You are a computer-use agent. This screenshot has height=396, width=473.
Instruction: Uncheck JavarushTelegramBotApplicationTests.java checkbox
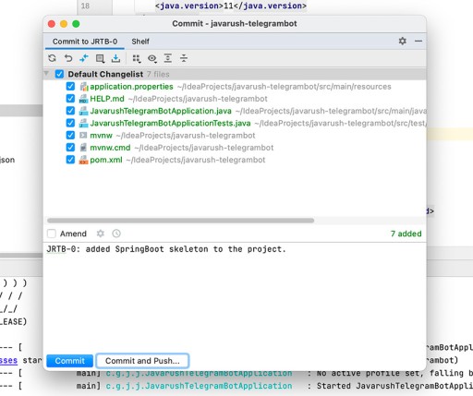[70, 123]
